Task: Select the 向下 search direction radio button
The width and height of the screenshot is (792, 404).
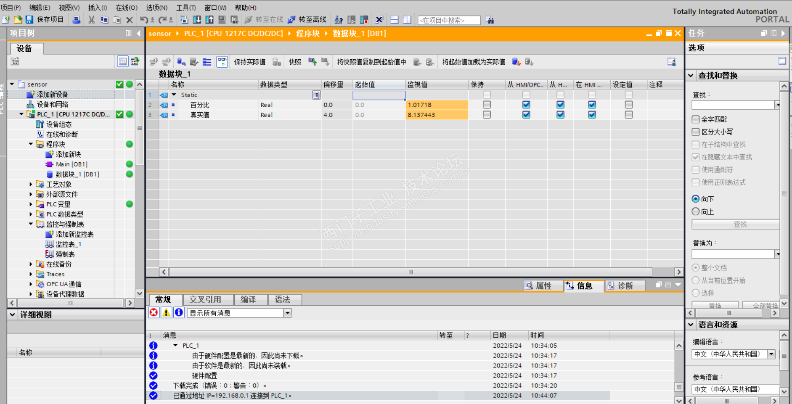Action: (696, 199)
